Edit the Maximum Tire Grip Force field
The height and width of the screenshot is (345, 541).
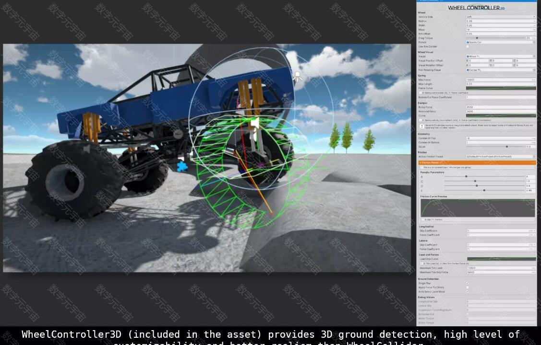point(501,272)
